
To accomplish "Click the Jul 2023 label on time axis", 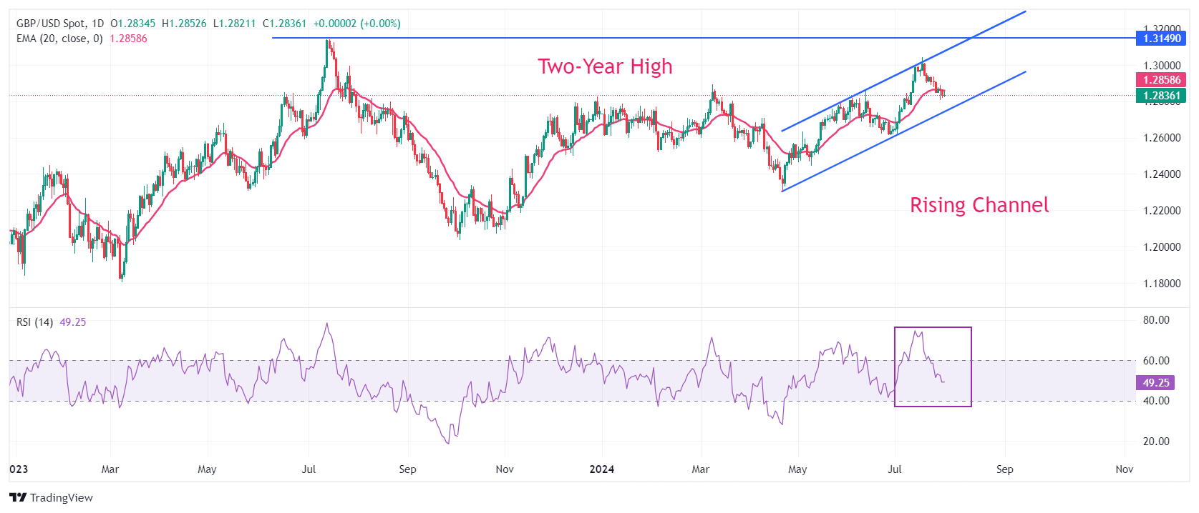I will [309, 469].
